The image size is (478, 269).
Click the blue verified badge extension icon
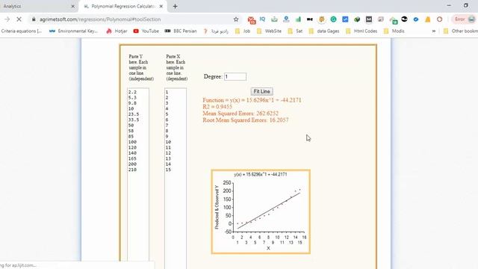[416, 19]
